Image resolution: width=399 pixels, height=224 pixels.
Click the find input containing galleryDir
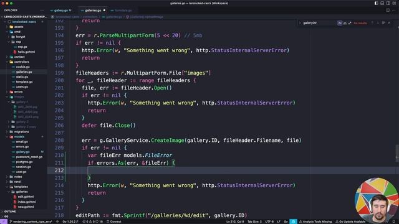coord(319,23)
